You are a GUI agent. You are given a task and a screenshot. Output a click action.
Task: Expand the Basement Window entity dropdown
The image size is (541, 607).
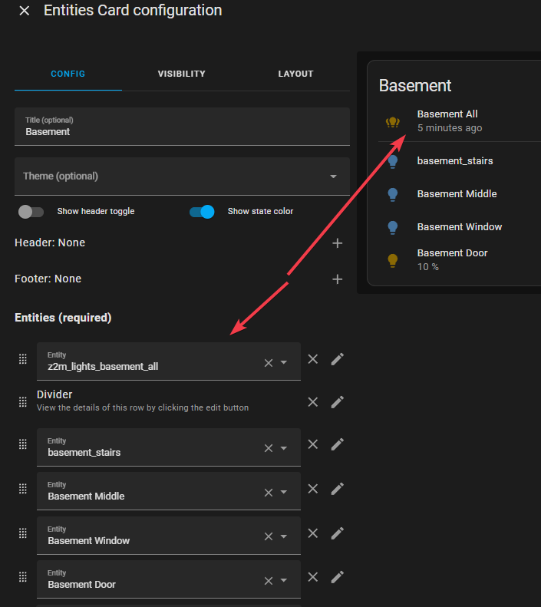pyautogui.click(x=284, y=536)
